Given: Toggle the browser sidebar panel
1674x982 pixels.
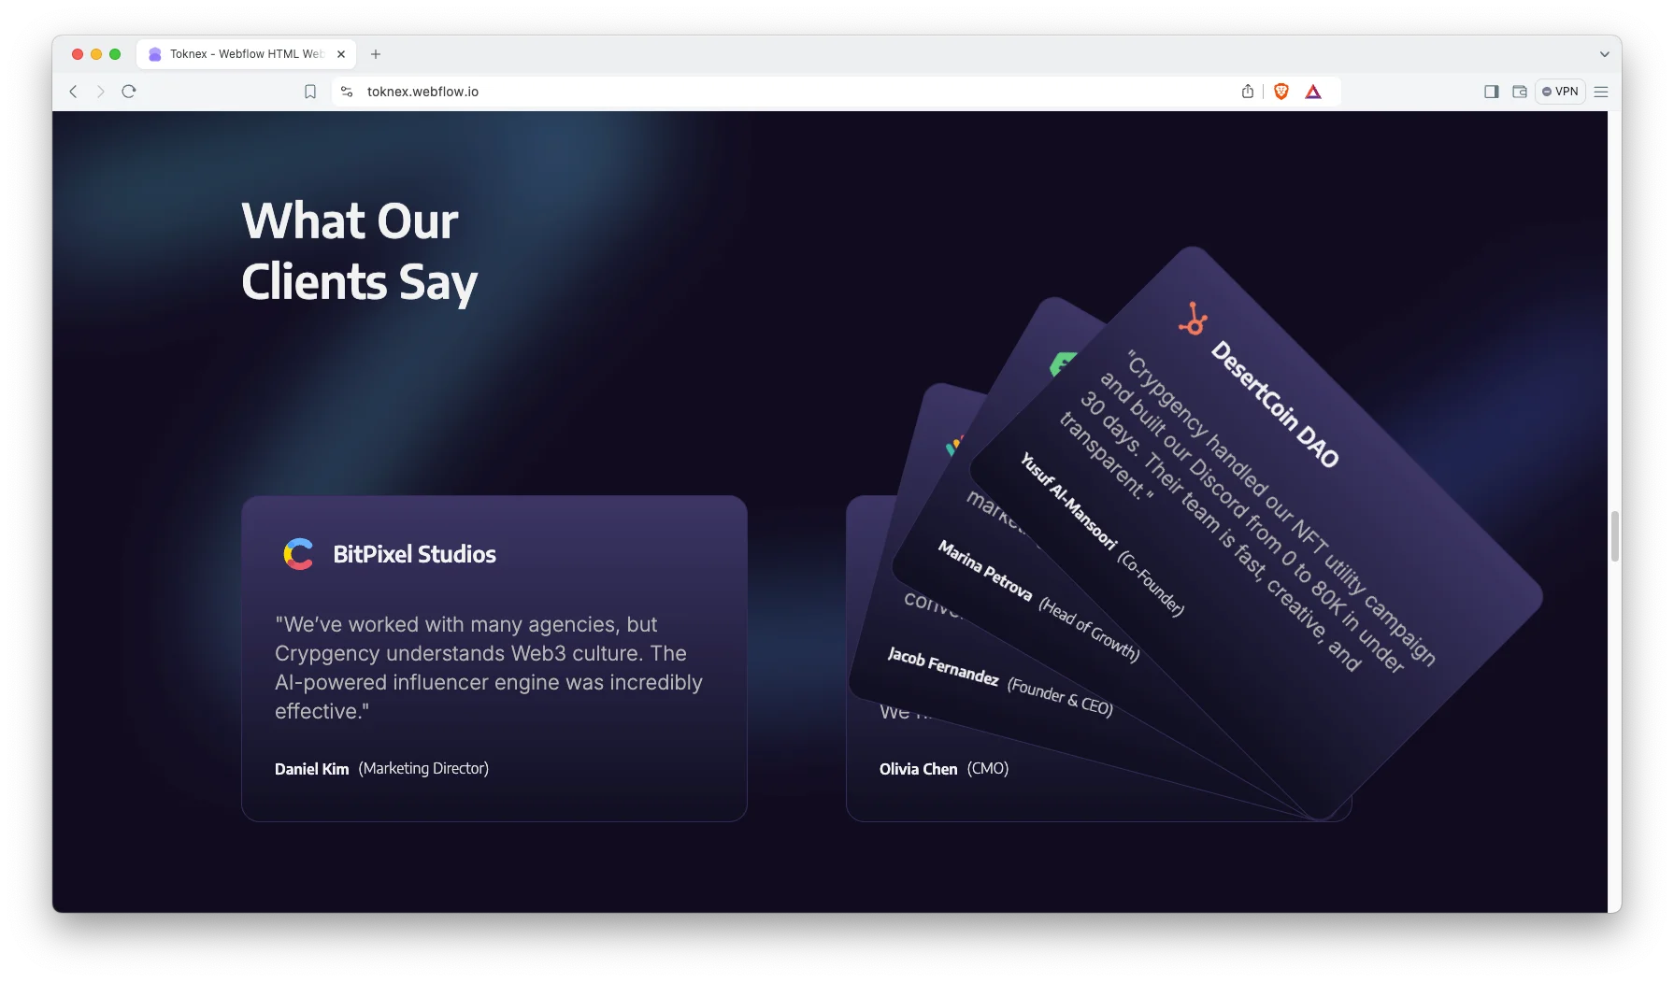Looking at the screenshot, I should (x=1492, y=92).
